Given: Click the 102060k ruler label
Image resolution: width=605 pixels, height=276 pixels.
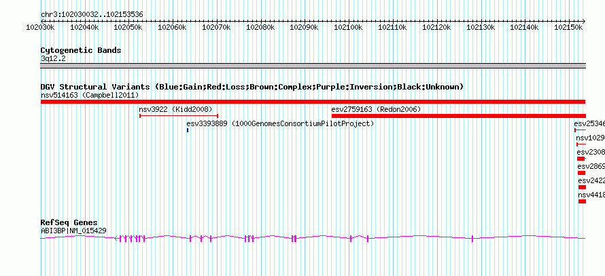Looking at the screenshot, I should [x=172, y=27].
